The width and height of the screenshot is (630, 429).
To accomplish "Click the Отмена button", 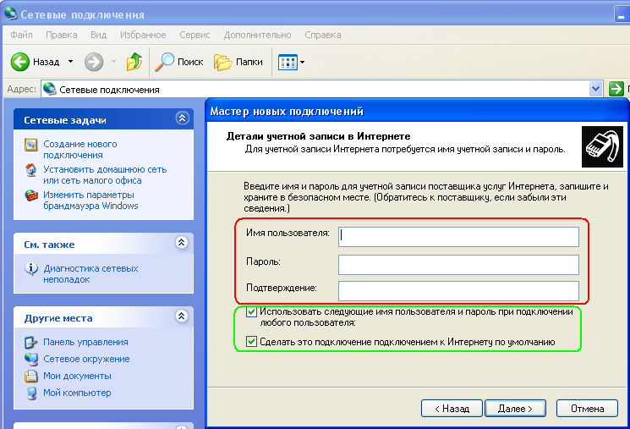I will coord(587,409).
